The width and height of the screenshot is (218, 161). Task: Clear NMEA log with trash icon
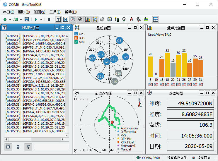coord(18,147)
